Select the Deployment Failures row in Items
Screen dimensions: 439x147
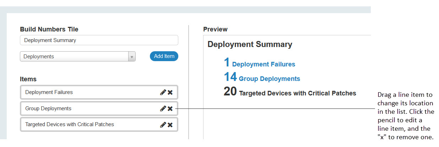89,92
